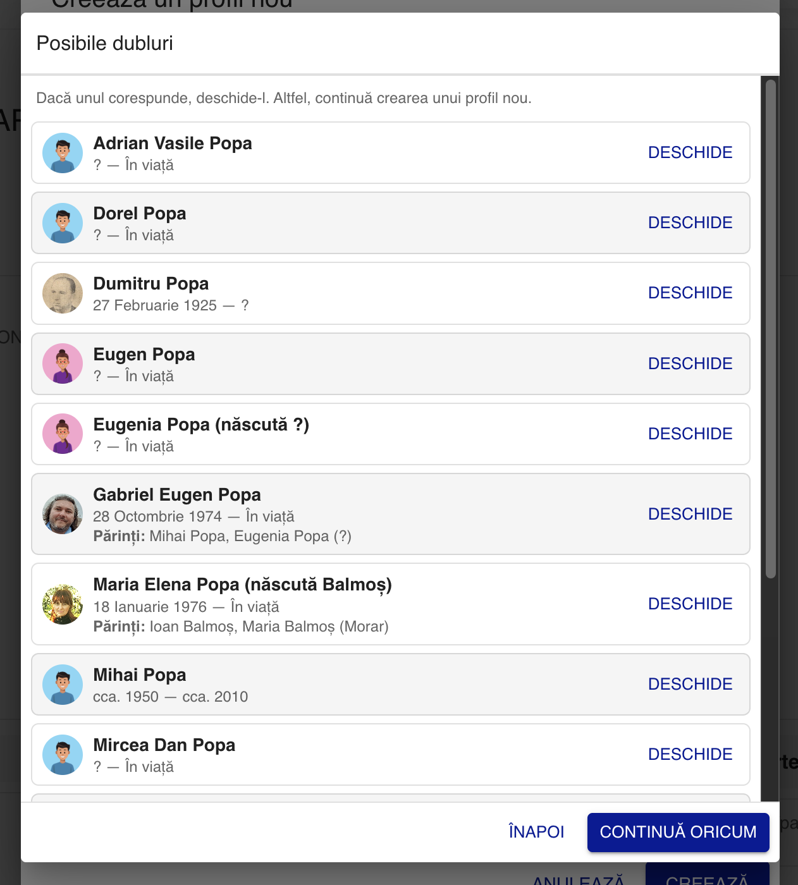Open Dumitru Popa's profile using Deschide

point(690,293)
